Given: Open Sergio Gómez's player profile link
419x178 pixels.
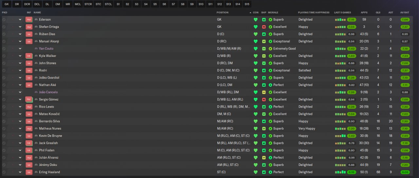Looking at the screenshot, I should tap(49, 99).
